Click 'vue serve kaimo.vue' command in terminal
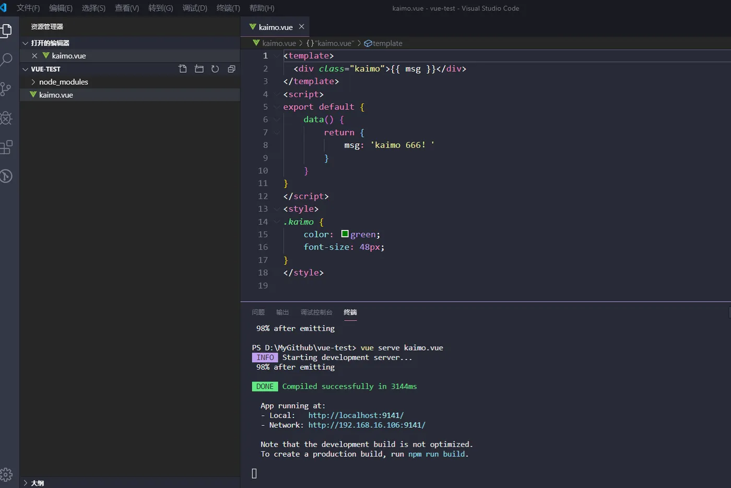 [x=402, y=347]
